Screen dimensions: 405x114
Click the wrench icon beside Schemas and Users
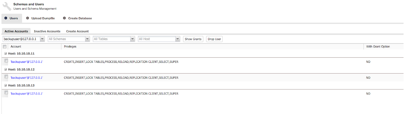pos(7,7)
